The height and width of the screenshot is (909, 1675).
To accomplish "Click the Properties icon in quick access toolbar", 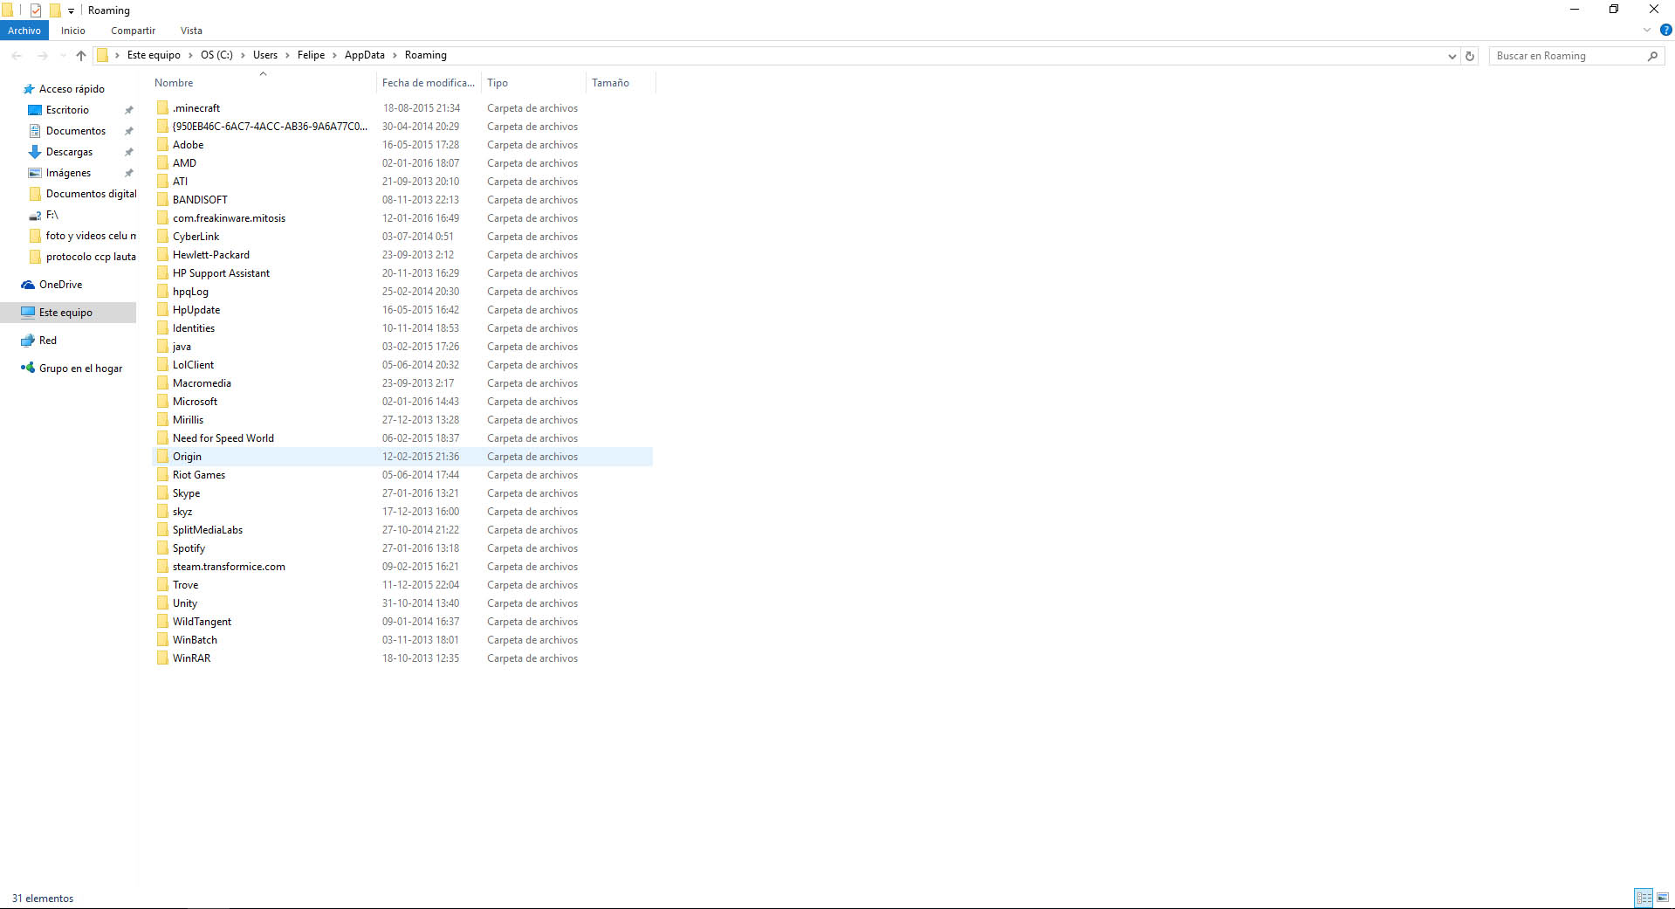I will tap(36, 10).
